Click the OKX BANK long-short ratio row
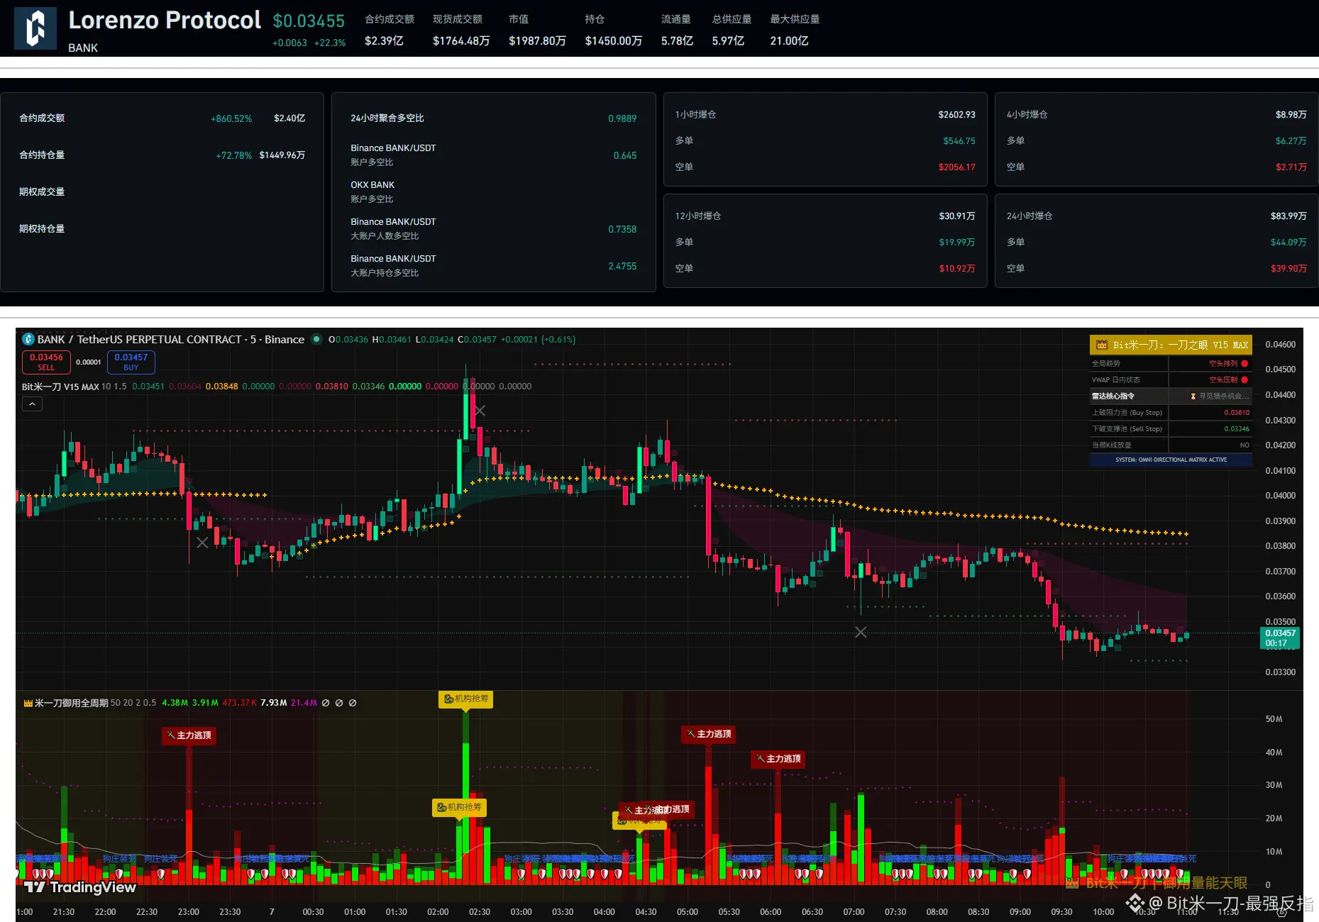Viewport: 1319px width, 922px height. point(494,192)
